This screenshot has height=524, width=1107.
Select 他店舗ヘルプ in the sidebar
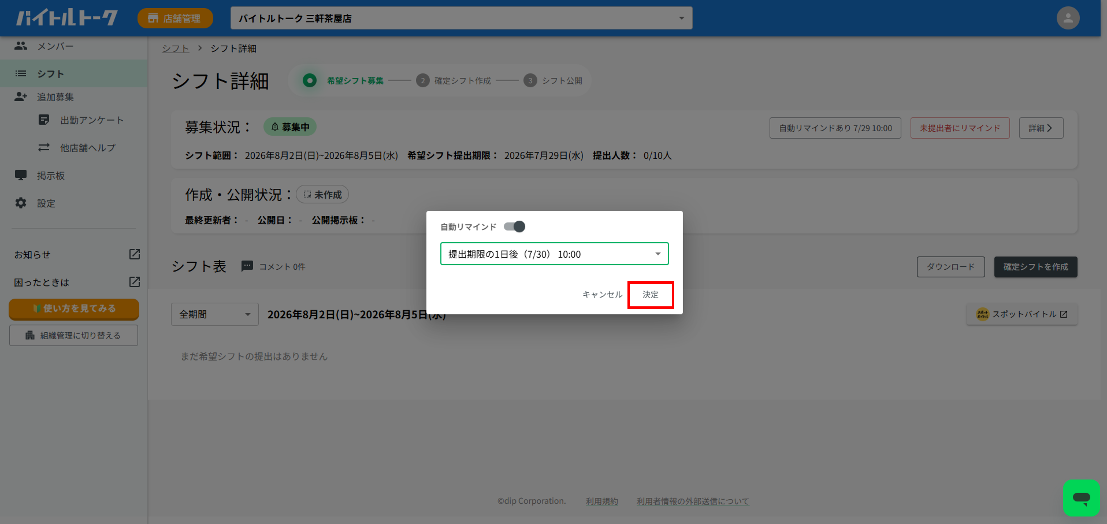[x=88, y=148]
